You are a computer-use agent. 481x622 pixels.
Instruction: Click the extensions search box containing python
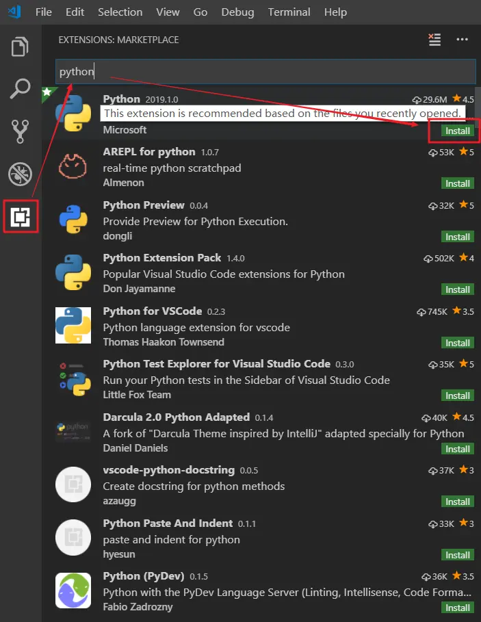coord(265,71)
